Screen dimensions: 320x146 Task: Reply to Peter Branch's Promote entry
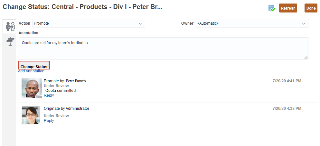click(49, 95)
